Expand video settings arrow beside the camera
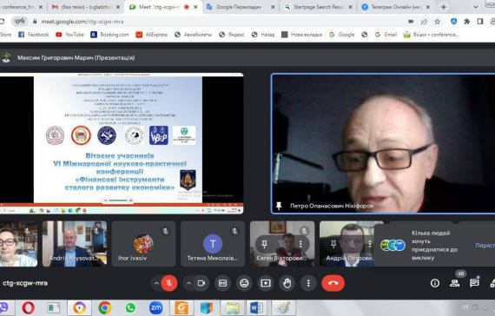The image size is (495, 316). [x=188, y=283]
